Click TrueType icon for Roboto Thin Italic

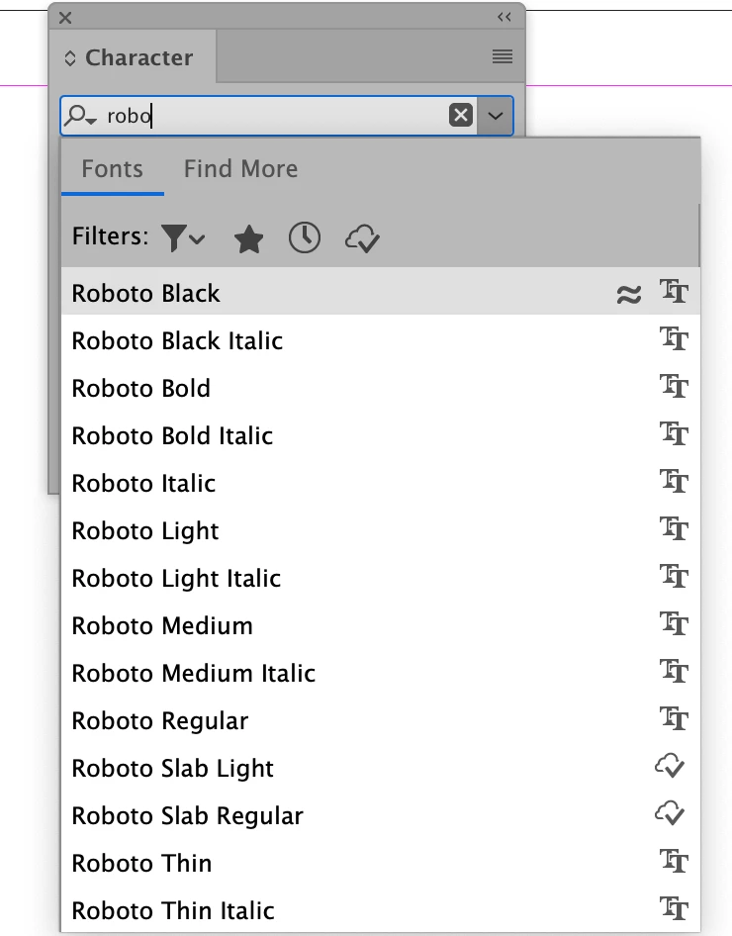[674, 908]
